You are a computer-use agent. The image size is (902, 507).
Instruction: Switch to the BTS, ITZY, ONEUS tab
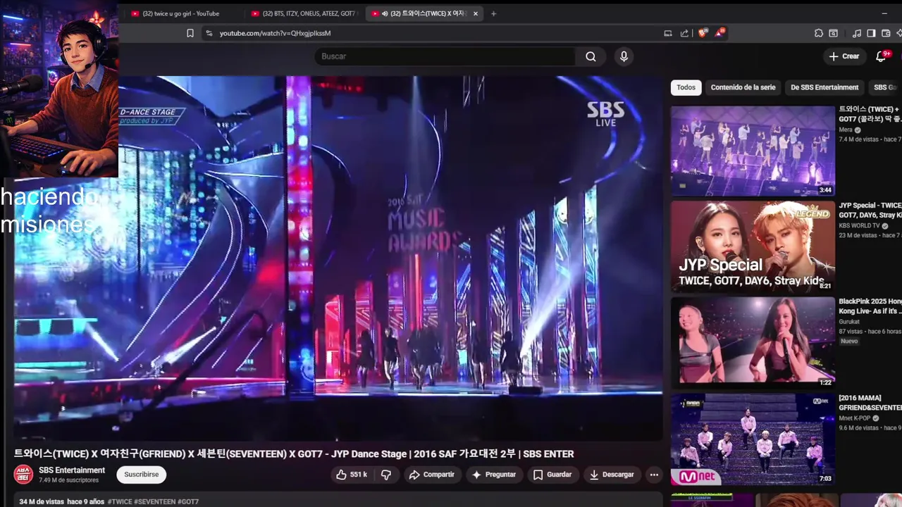click(x=304, y=13)
